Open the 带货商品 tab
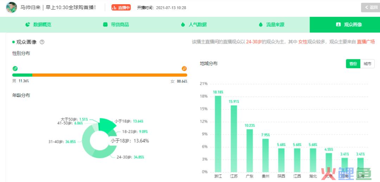 [x=116, y=25]
